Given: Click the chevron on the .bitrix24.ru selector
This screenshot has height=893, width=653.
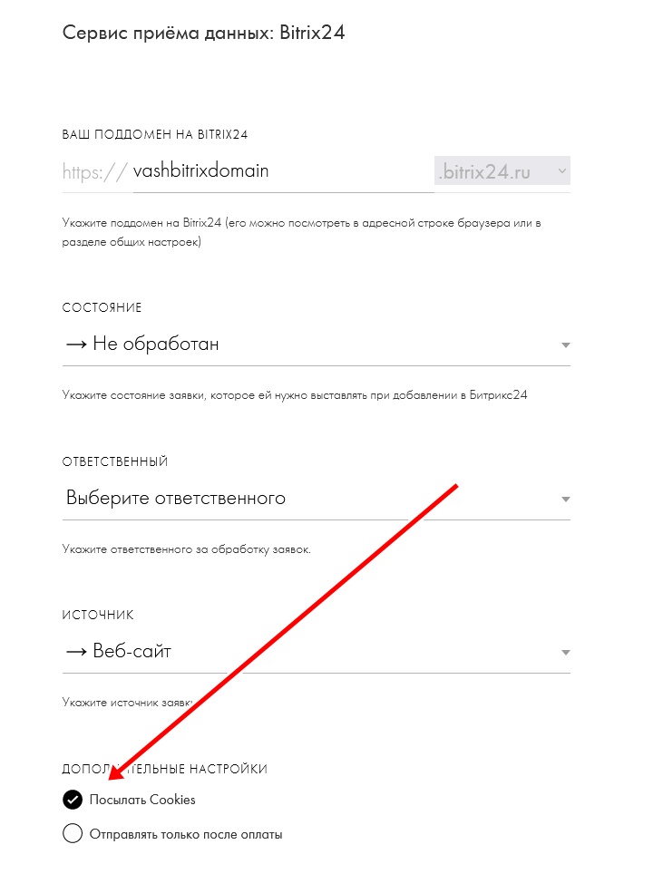Looking at the screenshot, I should [561, 170].
